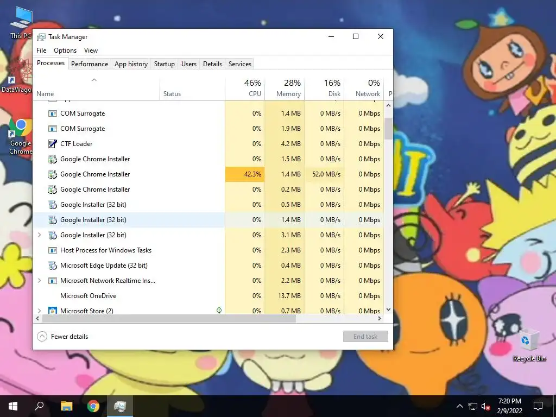Open the notification center icon
This screenshot has height=417, width=556.
(538, 406)
